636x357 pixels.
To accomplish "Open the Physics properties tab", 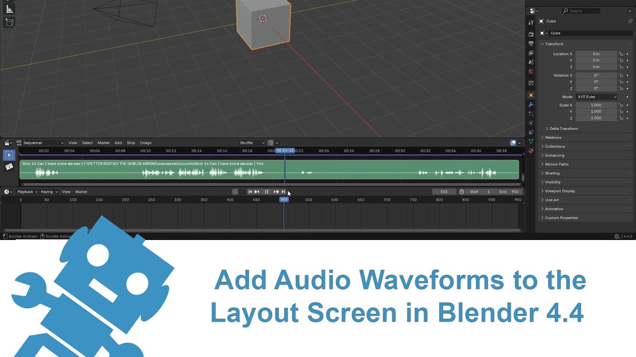I will [x=531, y=123].
